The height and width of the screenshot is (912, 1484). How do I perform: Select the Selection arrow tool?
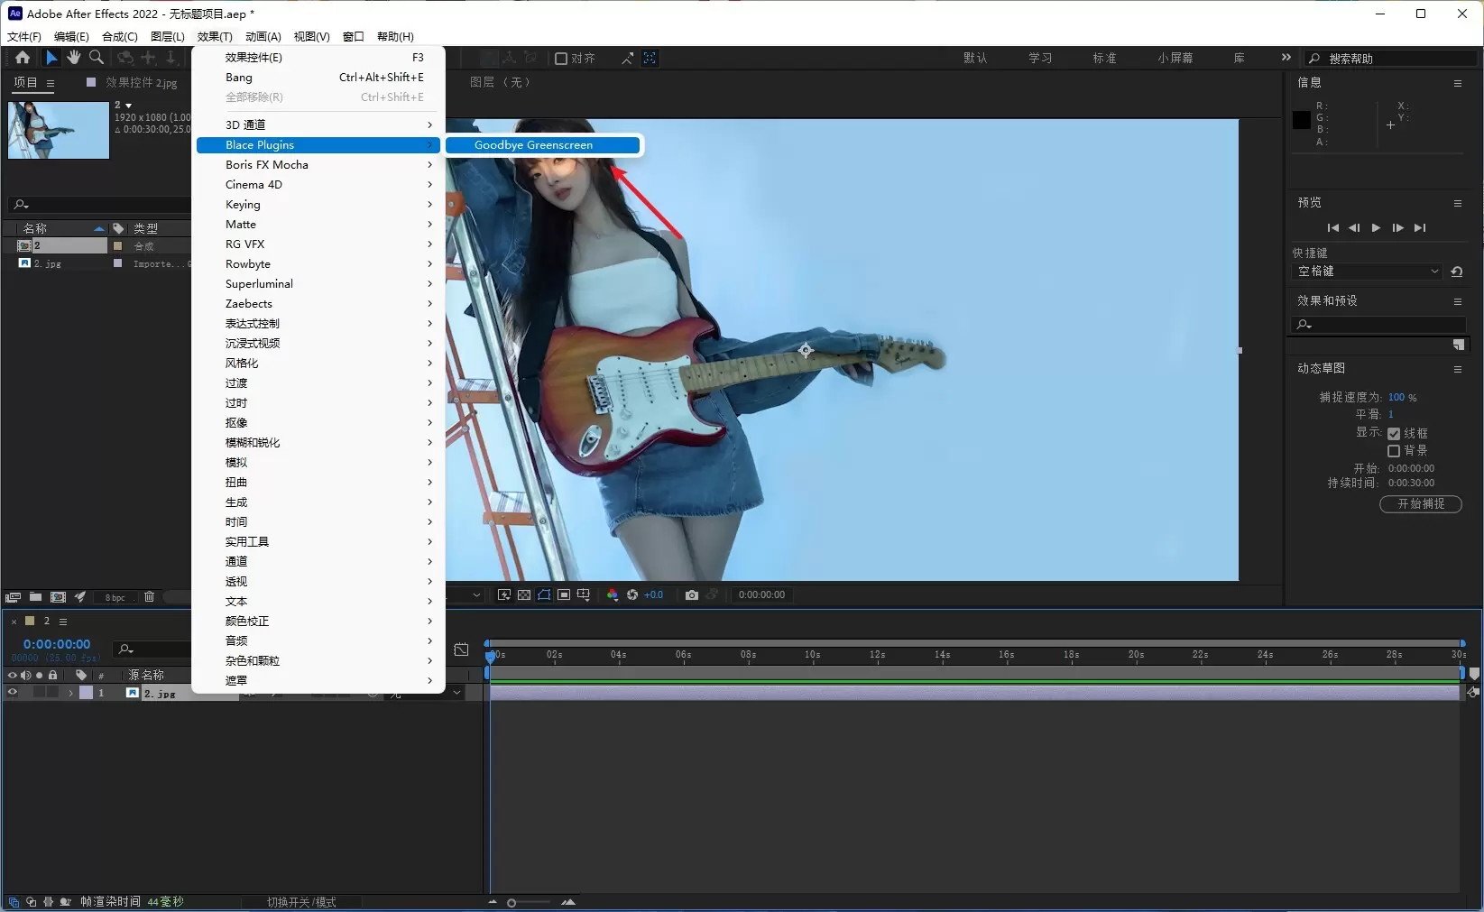(51, 58)
